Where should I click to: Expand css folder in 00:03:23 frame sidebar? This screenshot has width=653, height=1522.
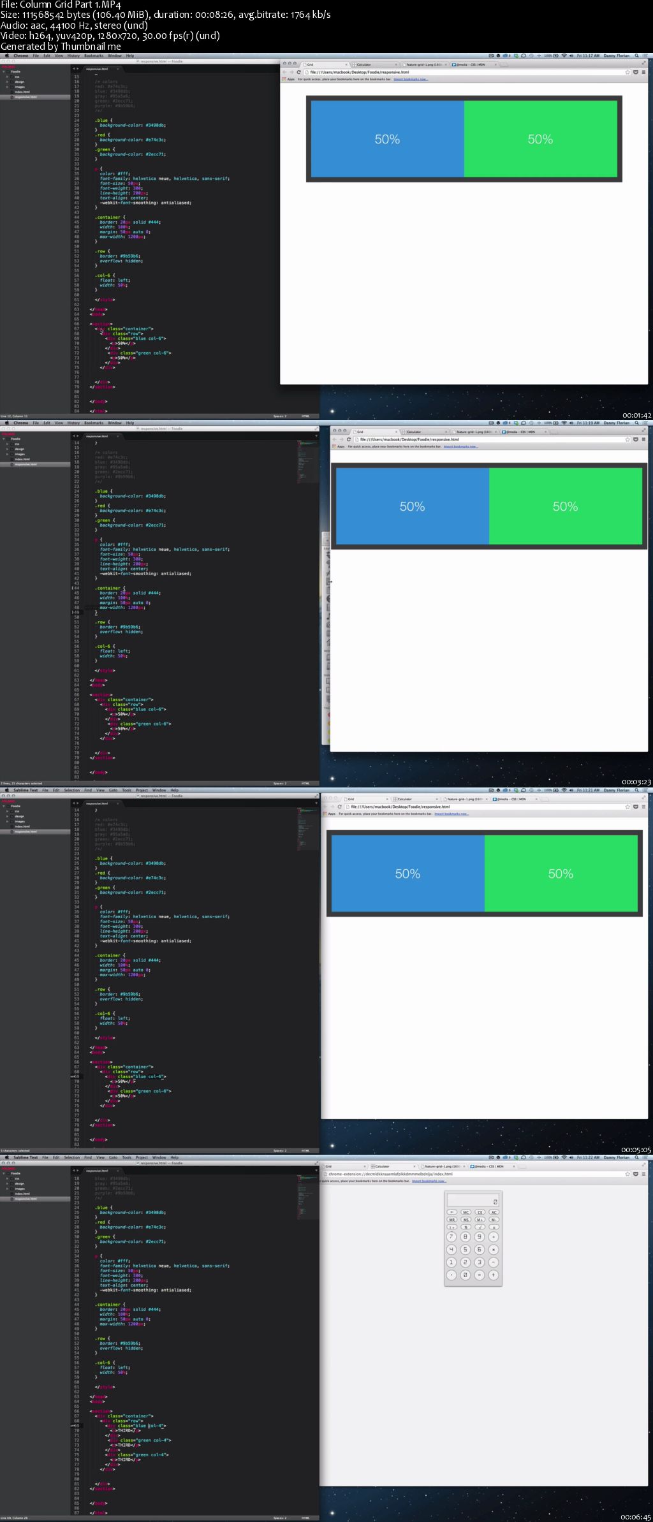(7, 444)
